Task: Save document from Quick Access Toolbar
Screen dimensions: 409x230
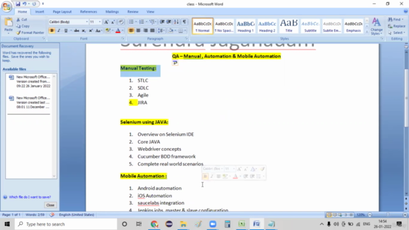Action: coord(18,4)
